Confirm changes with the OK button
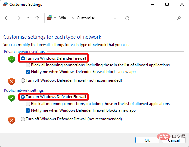This screenshot has height=147, width=189. (x=147, y=140)
